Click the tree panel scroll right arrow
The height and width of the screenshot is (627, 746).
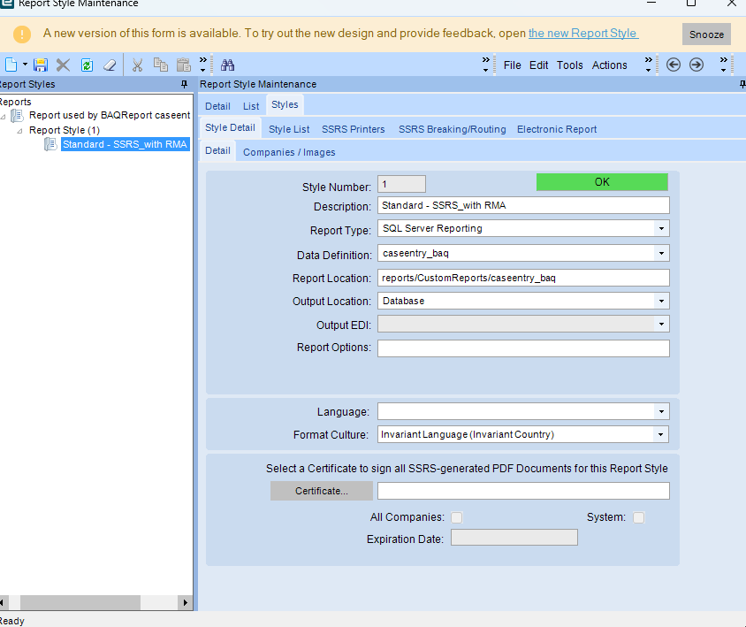point(185,602)
